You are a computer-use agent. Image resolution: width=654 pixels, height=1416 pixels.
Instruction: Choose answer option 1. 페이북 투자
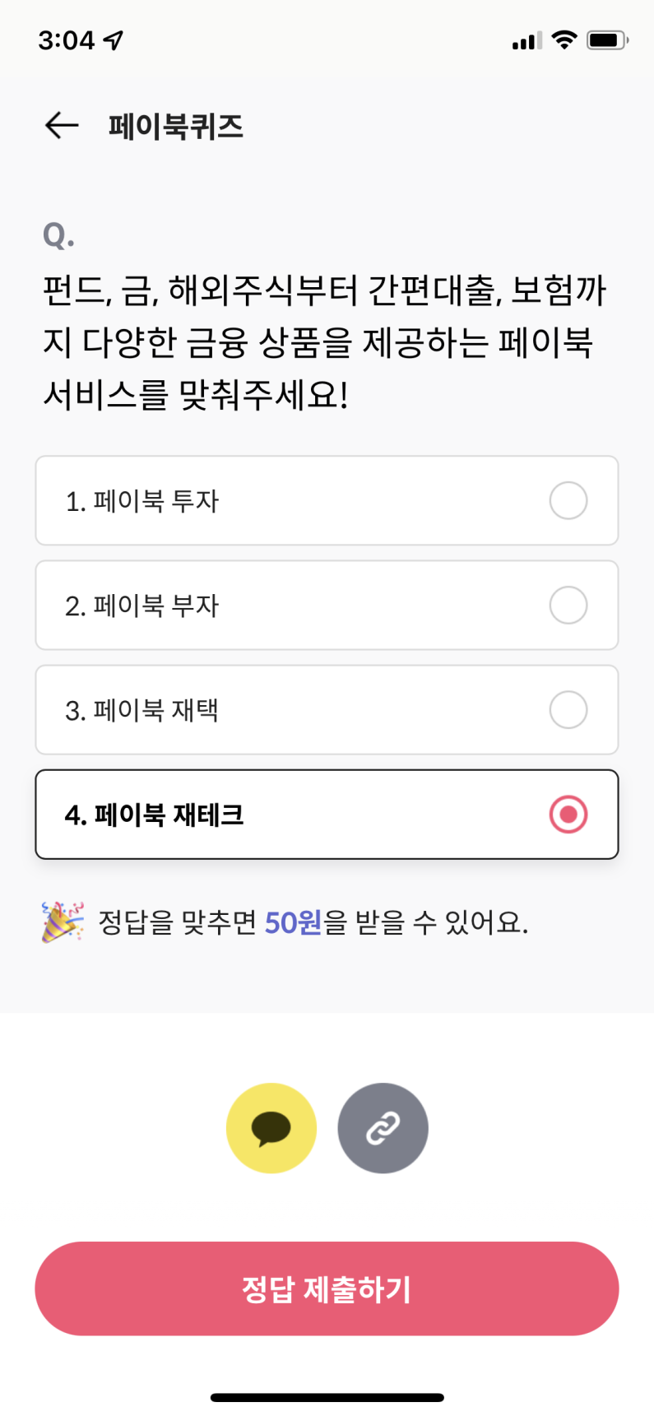(x=327, y=500)
